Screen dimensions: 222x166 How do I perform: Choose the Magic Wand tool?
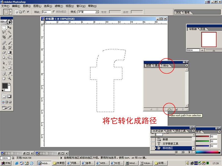pos(9,32)
